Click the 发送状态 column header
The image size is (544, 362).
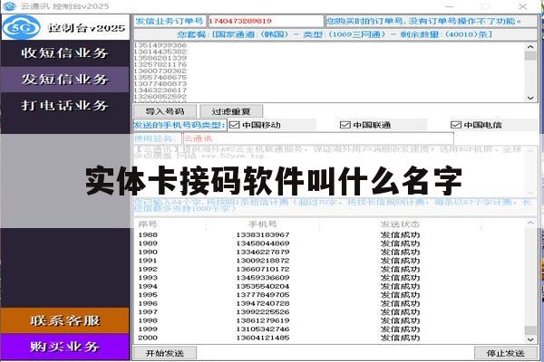(x=400, y=224)
